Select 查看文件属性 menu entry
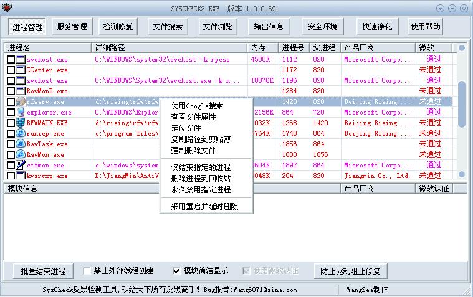 coord(206,117)
